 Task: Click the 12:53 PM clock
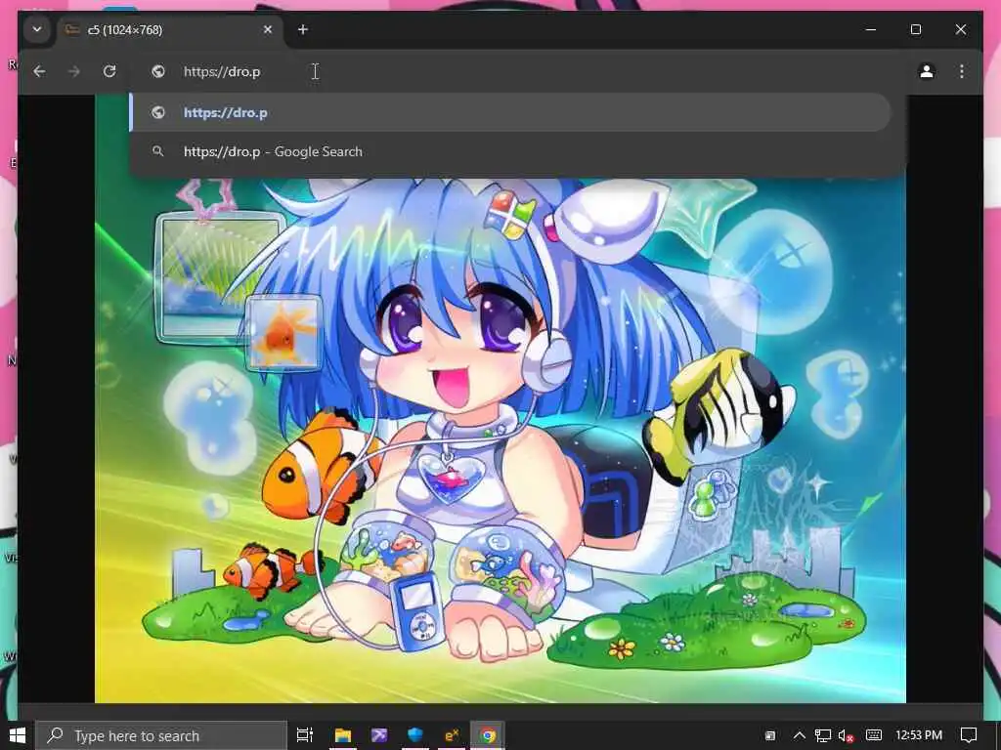click(x=919, y=735)
